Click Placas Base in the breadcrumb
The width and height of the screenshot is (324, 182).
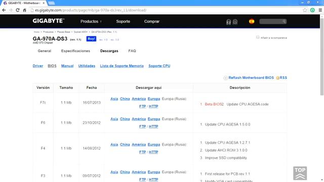(63, 32)
